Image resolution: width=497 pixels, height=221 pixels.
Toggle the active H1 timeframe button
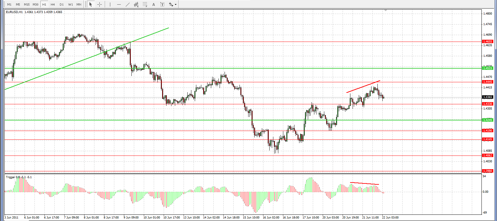point(44,4)
